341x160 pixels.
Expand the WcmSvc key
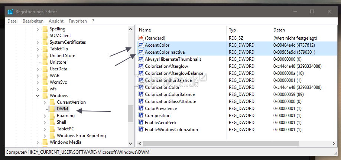point(38,83)
